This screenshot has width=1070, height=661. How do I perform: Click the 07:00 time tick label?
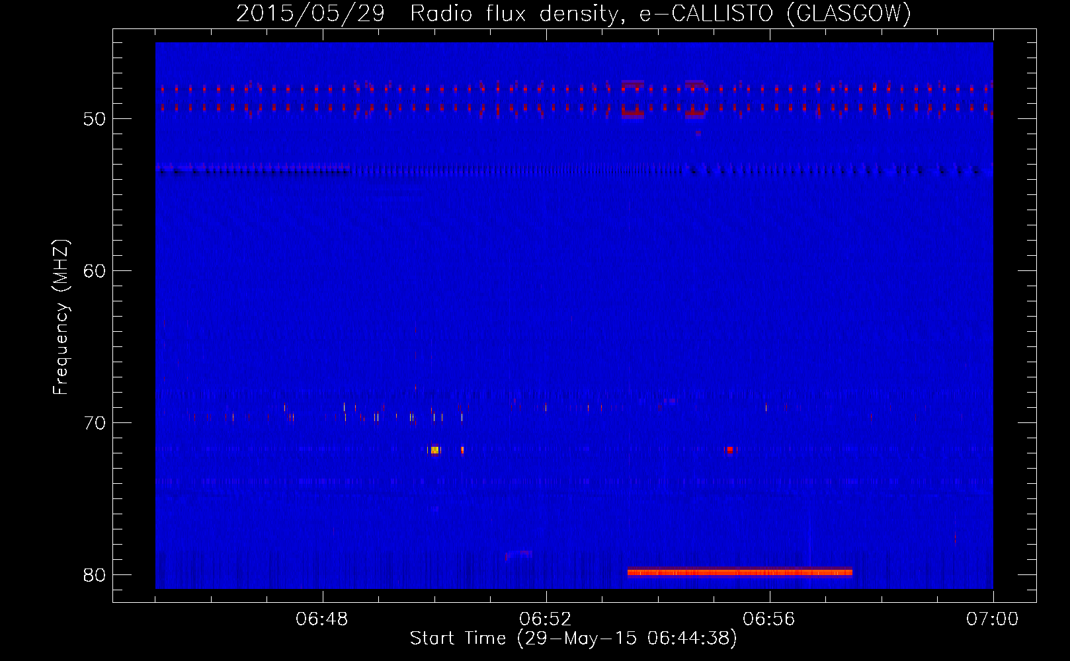point(992,619)
